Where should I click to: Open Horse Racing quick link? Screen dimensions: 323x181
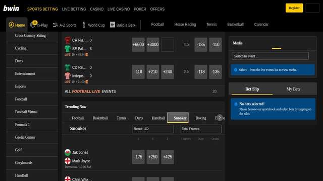pos(185,25)
